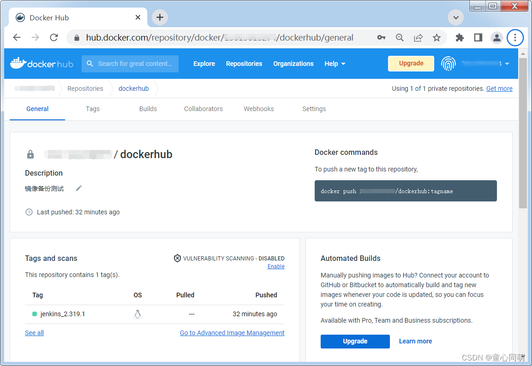Enable vulnerability scanning via the Enable link
This screenshot has height=366, width=532.
tap(275, 266)
